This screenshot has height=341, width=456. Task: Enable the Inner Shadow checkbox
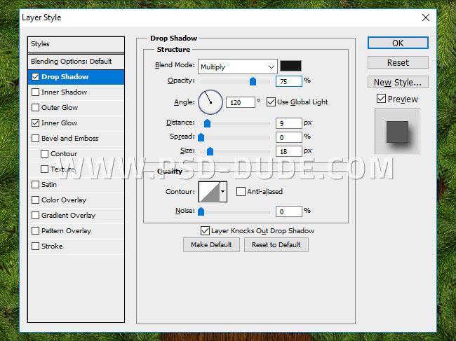tap(35, 92)
